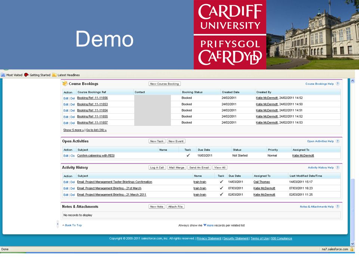Viewport: 359px width, 269px height.
Task: Click na7.salesforce.com in status bar
Action: (x=335, y=249)
